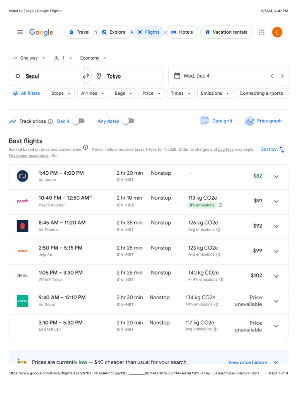Click the Jeju Air logo
297x396 pixels.
click(x=22, y=251)
